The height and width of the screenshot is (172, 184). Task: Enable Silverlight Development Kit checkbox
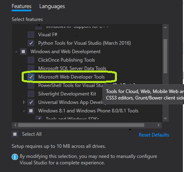click(31, 94)
